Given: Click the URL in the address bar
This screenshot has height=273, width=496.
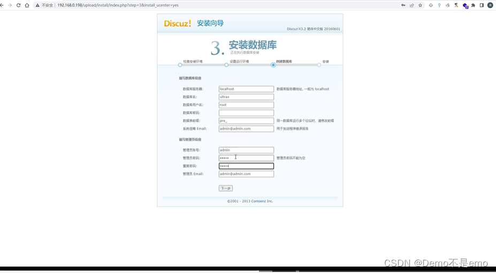Looking at the screenshot, I should click(118, 5).
